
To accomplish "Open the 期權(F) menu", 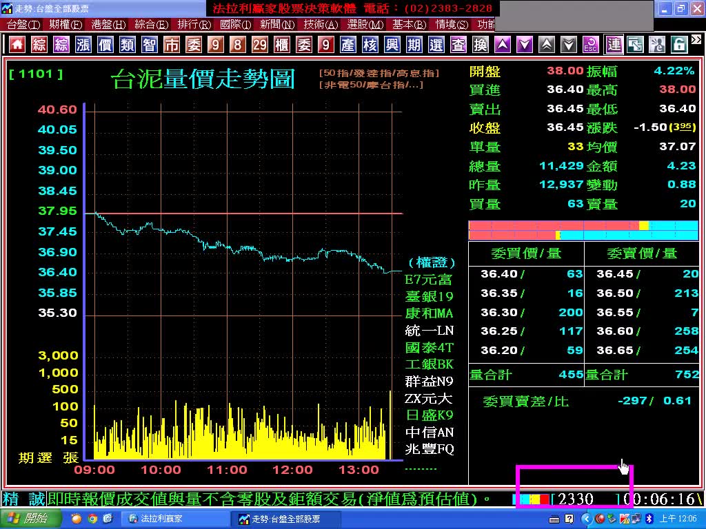I will coord(65,25).
